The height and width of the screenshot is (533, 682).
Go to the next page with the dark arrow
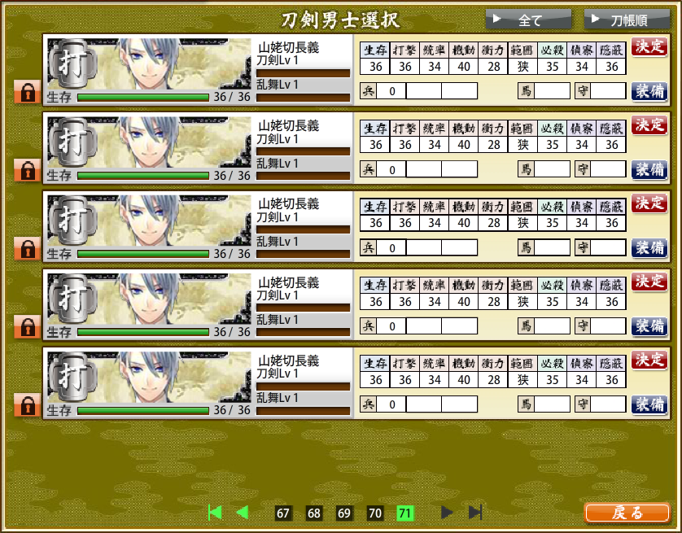(447, 513)
